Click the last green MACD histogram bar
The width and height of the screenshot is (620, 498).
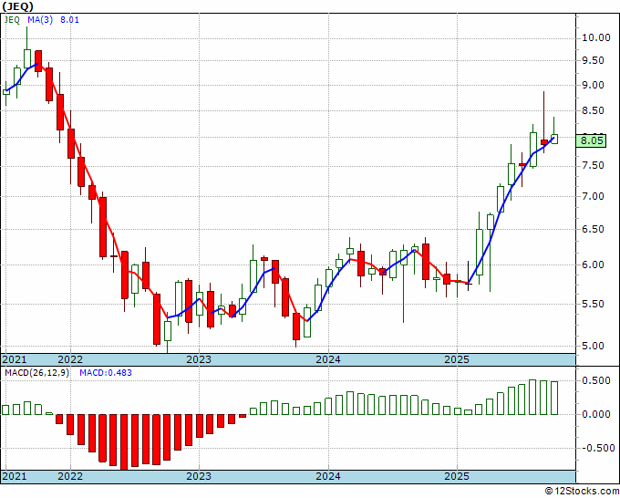pyautogui.click(x=554, y=398)
